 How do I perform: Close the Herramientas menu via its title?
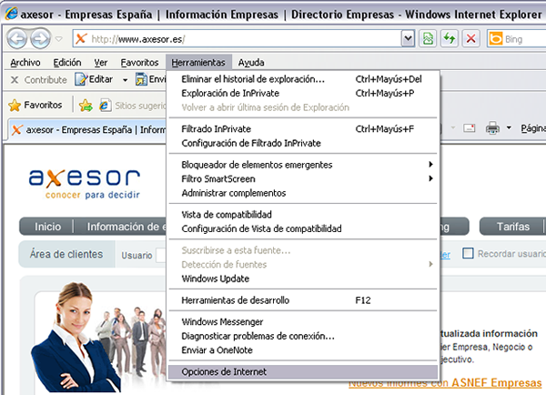(x=198, y=63)
